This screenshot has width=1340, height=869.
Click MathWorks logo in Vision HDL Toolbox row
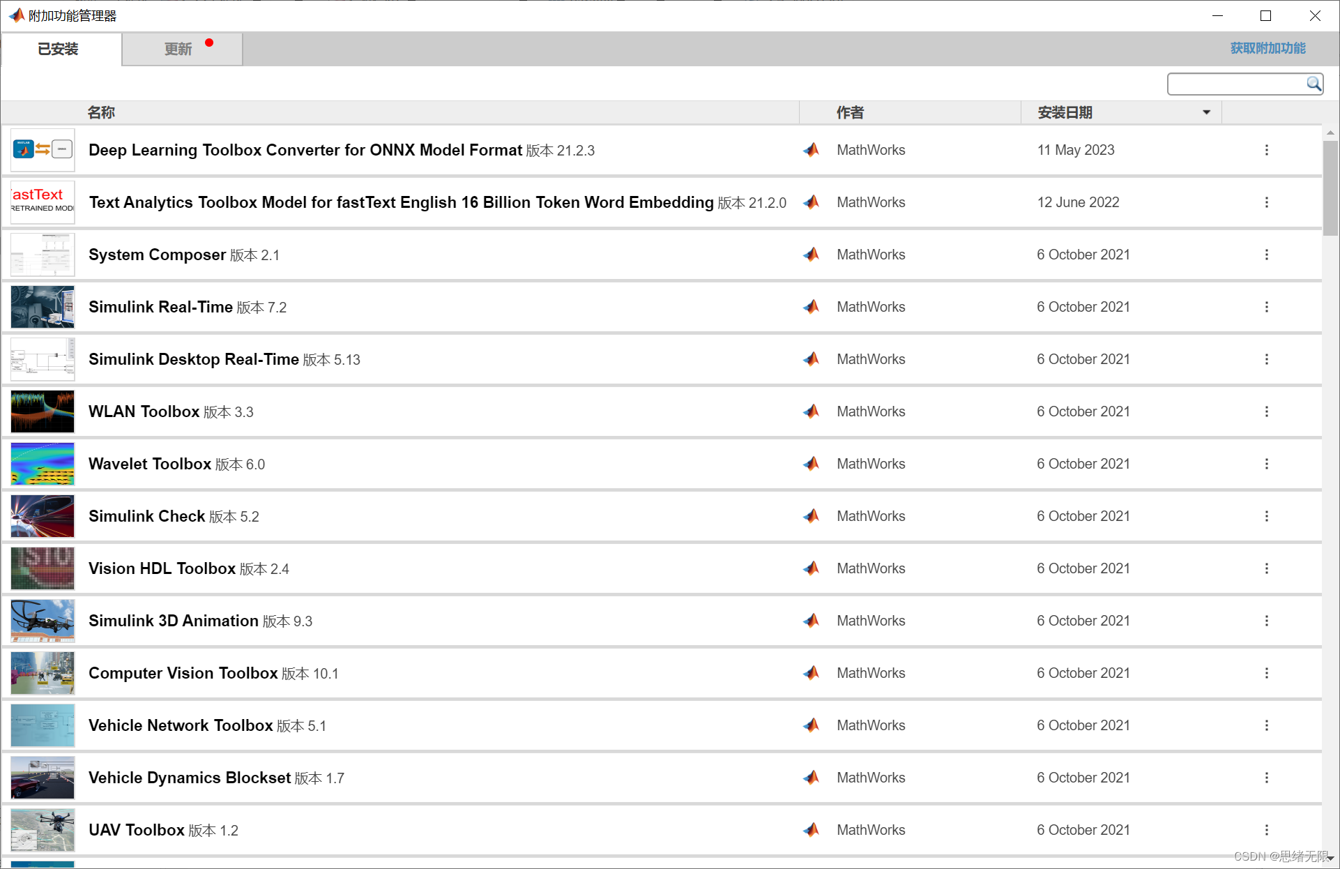pos(811,568)
